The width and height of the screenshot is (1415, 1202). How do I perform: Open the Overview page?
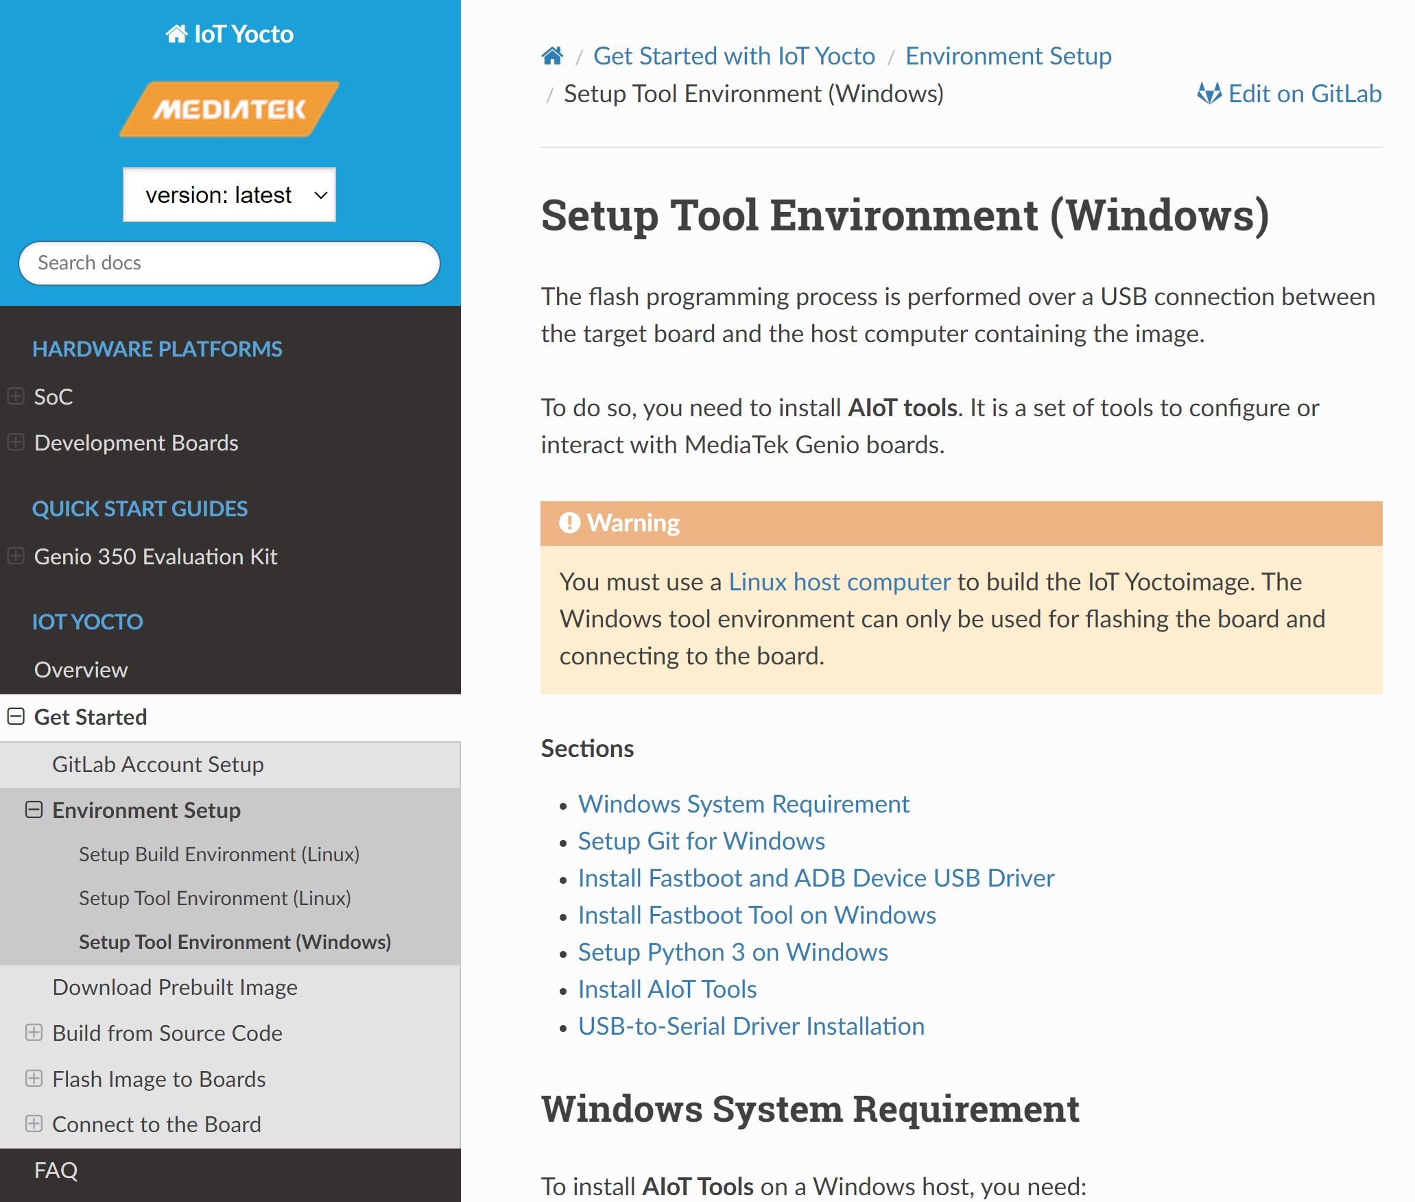coord(81,669)
